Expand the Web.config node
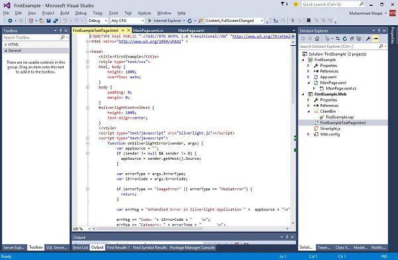The width and height of the screenshot is (398, 260). pyautogui.click(x=308, y=135)
